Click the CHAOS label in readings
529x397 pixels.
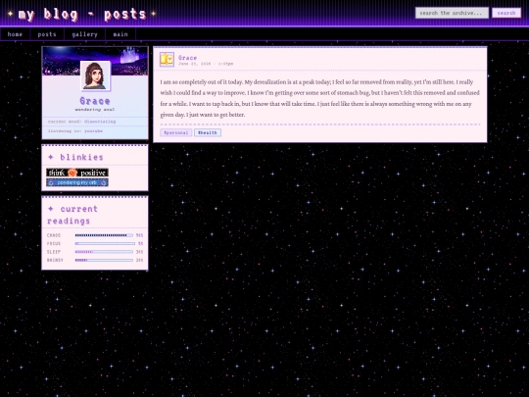[54, 235]
